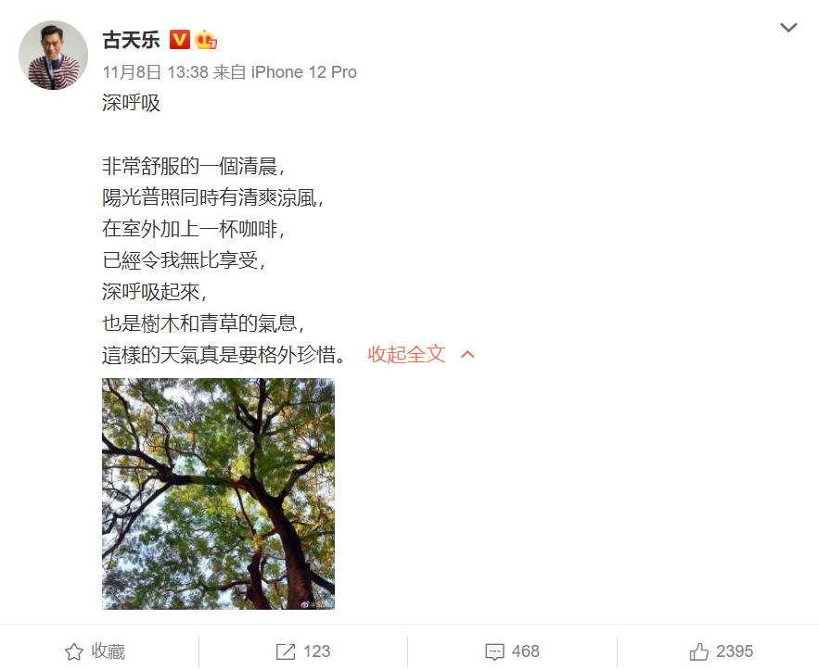Click the post text 深呼吸
The width and height of the screenshot is (819, 670).
(x=131, y=103)
